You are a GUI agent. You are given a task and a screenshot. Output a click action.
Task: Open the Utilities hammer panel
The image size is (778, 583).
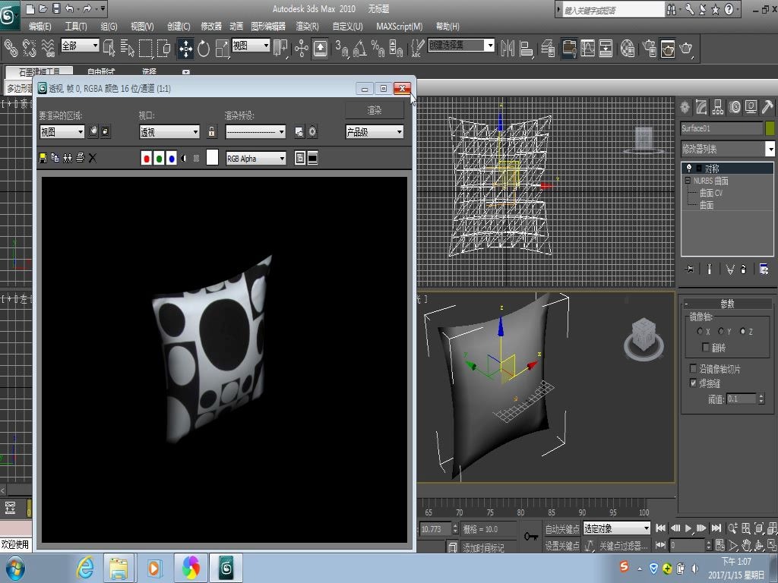(766, 106)
